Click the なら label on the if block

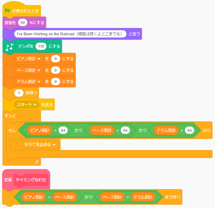pos(207,130)
